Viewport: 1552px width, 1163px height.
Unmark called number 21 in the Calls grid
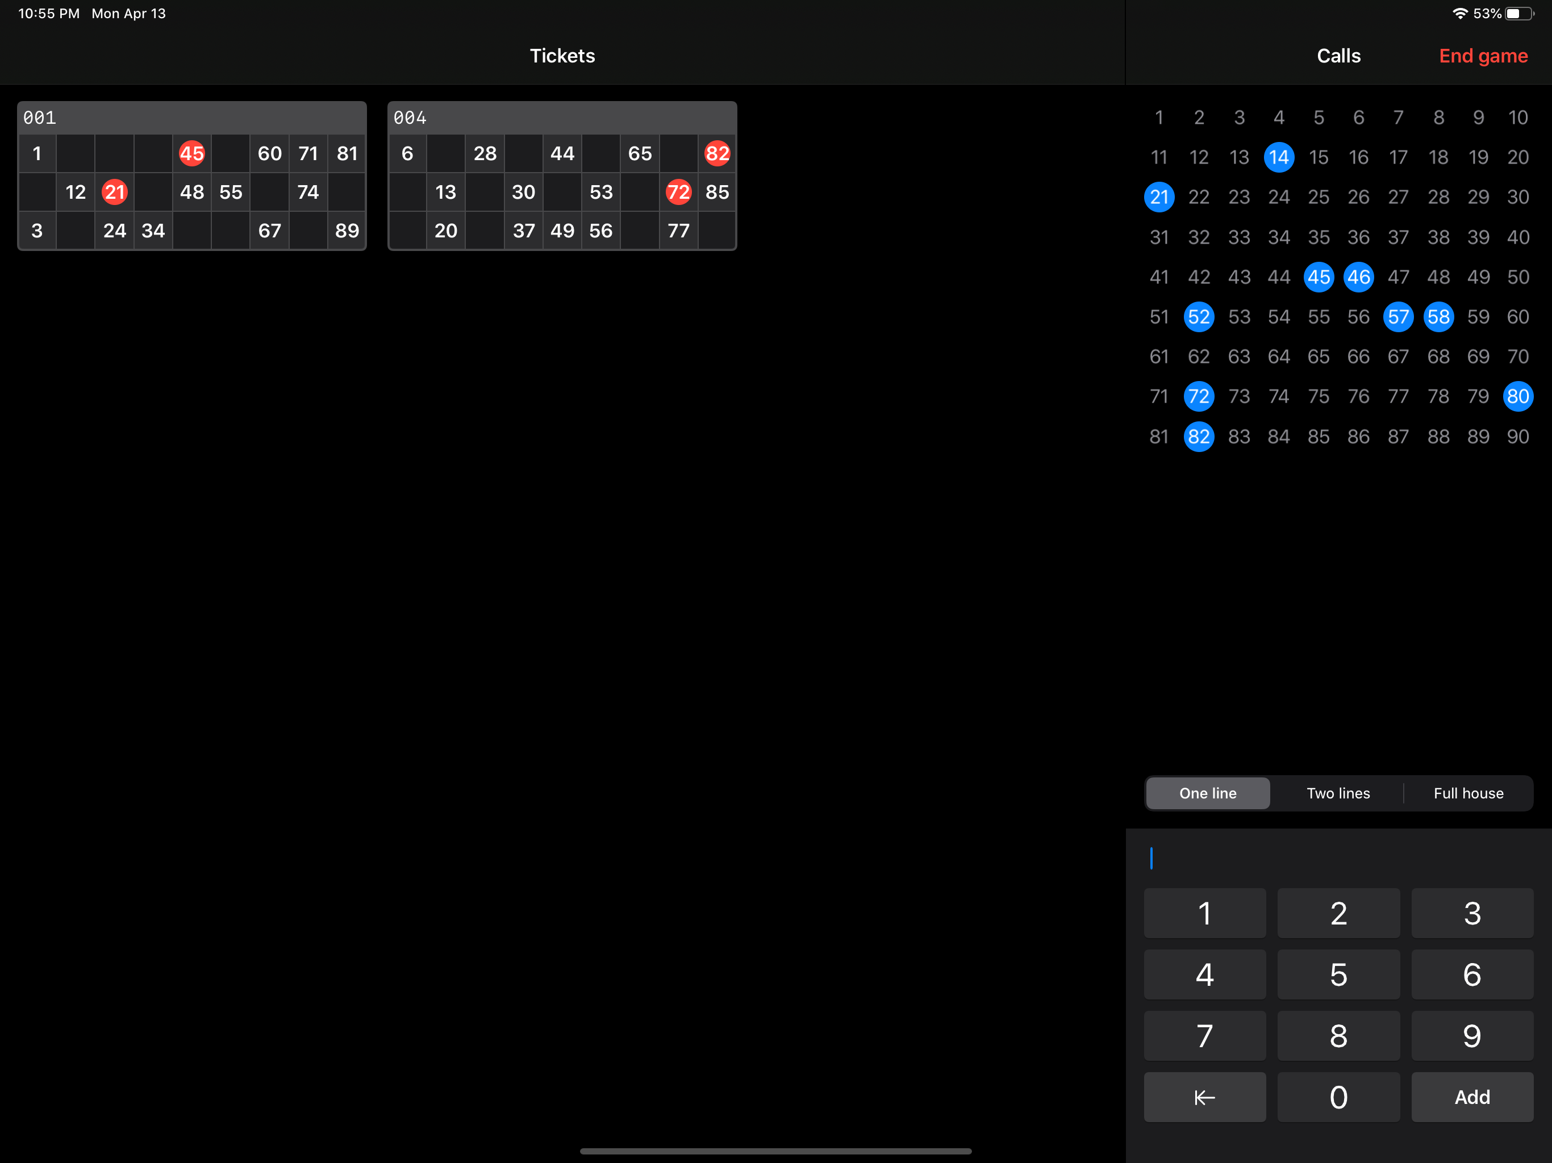[1159, 197]
